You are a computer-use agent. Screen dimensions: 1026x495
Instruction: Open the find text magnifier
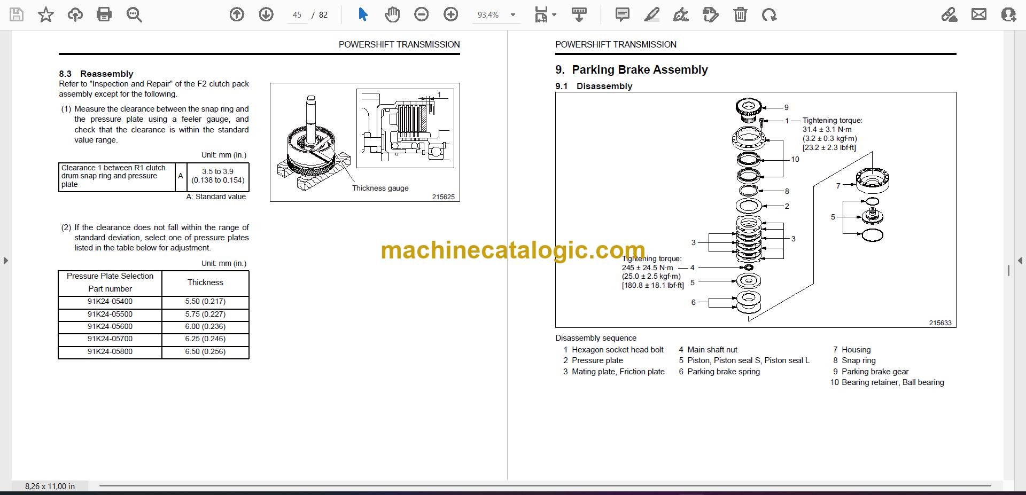click(x=134, y=14)
